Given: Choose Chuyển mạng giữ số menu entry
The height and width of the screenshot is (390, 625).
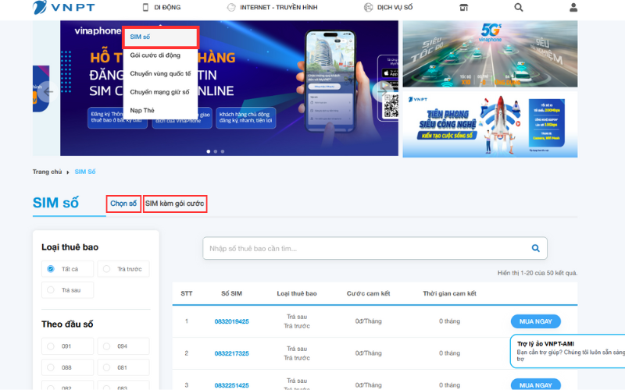Looking at the screenshot, I should (159, 92).
